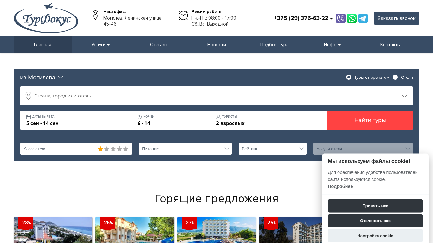433x243 pixels.
Task: Open the Рейтинг dropdown
Action: click(x=273, y=149)
